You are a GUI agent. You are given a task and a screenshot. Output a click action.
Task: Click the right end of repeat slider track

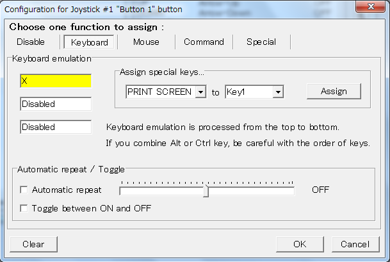coord(291,190)
